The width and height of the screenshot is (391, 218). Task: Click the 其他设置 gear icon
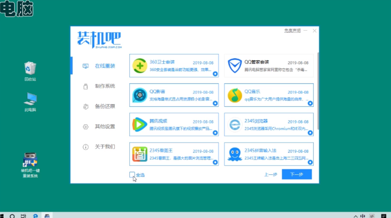coord(85,127)
